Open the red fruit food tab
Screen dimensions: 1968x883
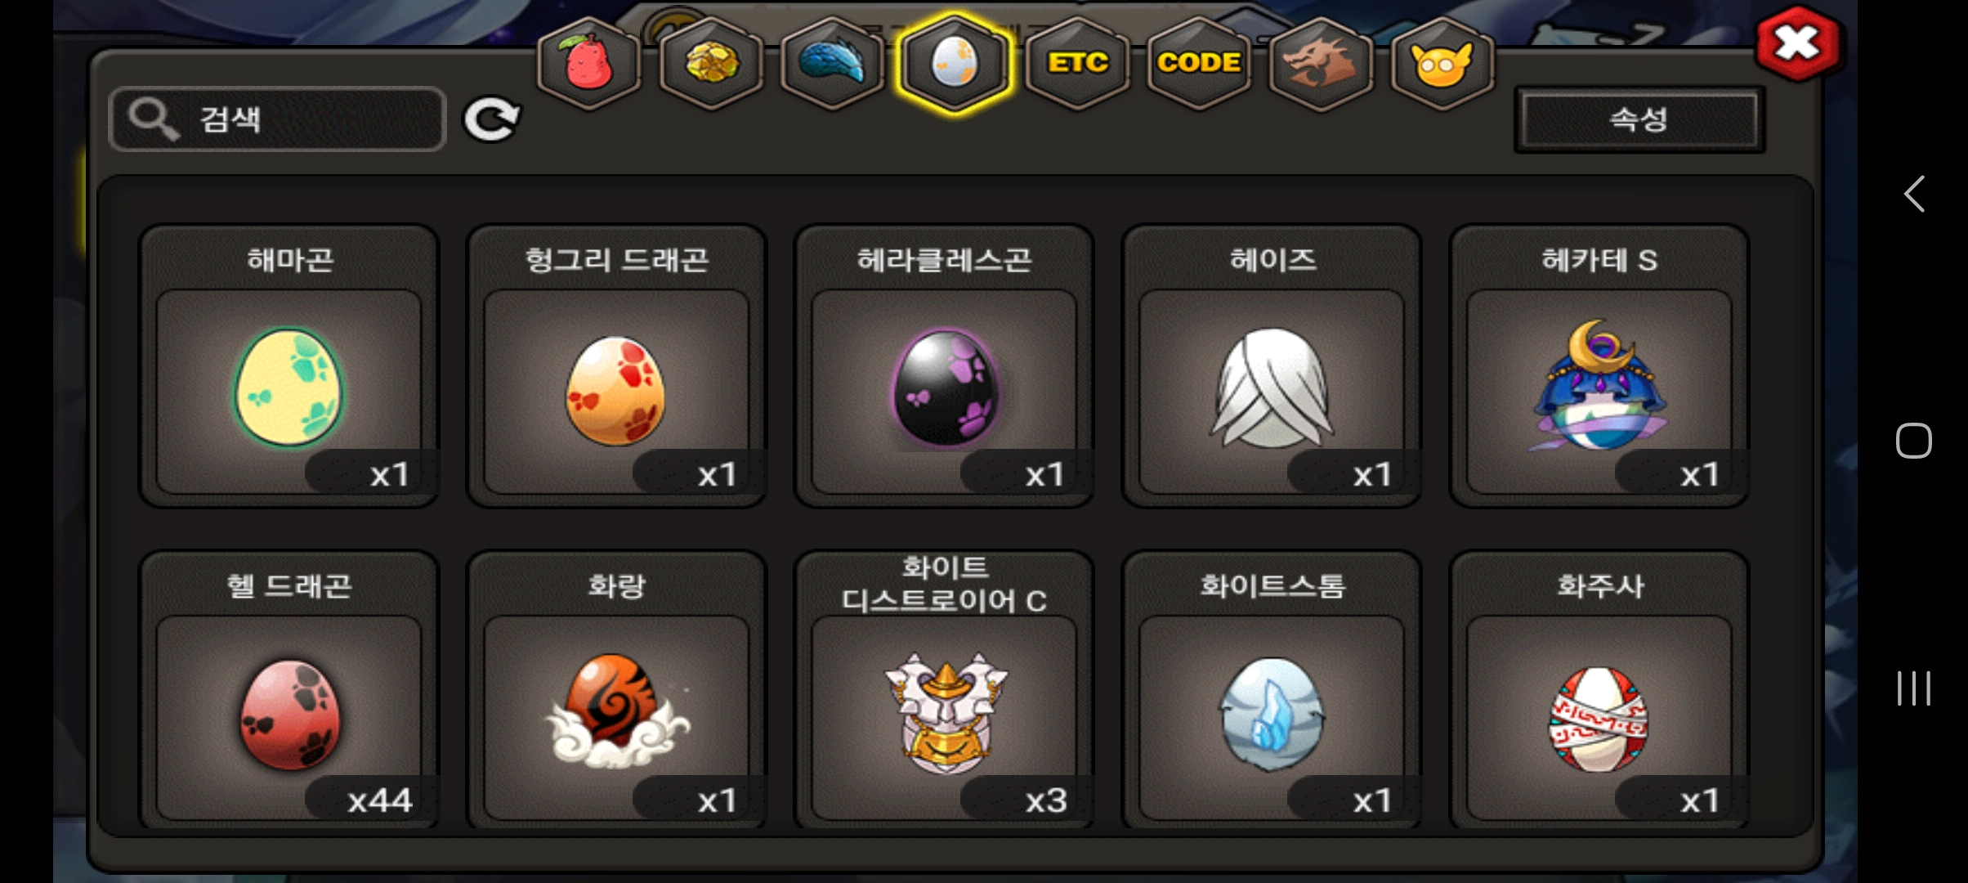click(x=588, y=64)
